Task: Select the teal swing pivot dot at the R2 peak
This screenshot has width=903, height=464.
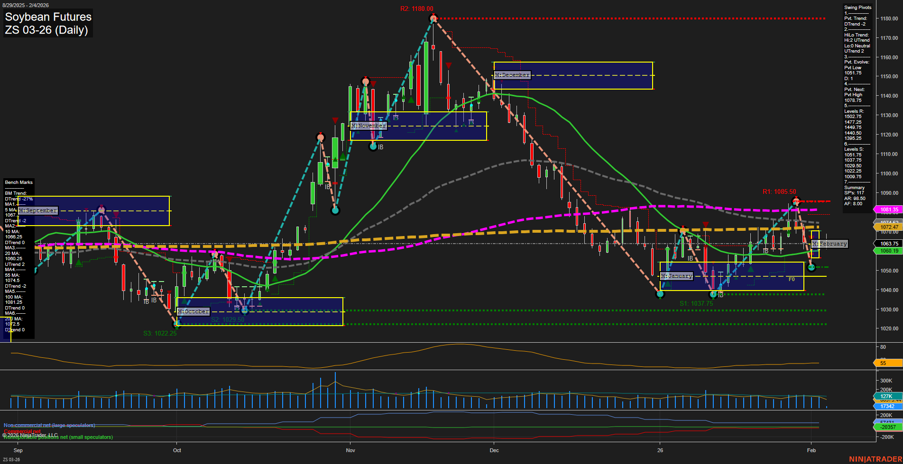Action: point(433,18)
